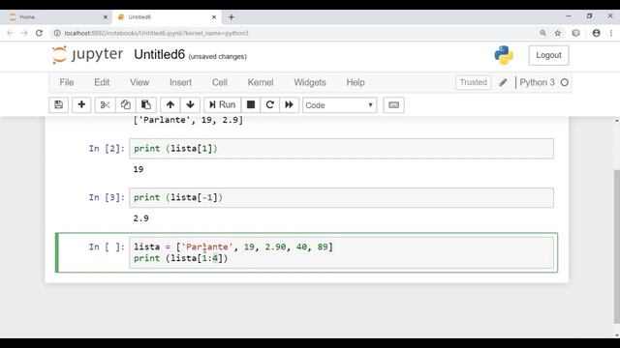Open the Cell menu
The image size is (620, 348).
pos(220,82)
